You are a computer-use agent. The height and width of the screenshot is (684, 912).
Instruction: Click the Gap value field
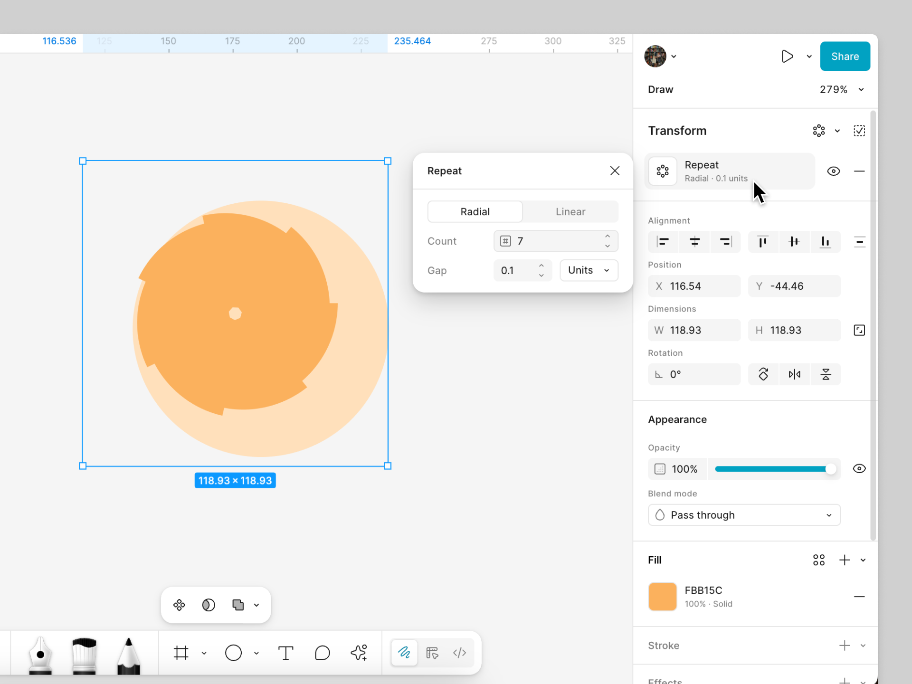(522, 270)
